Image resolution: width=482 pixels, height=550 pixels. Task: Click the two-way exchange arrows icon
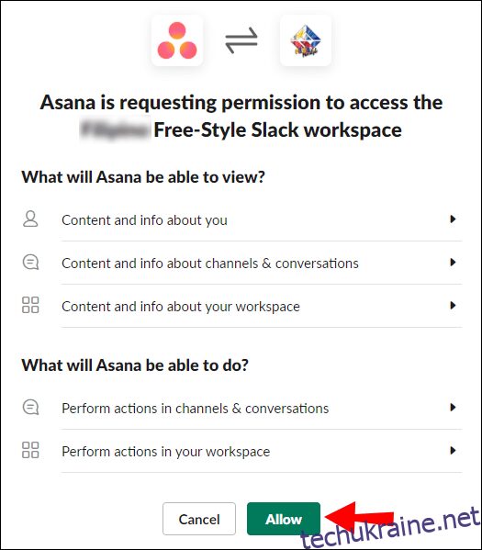point(241,40)
